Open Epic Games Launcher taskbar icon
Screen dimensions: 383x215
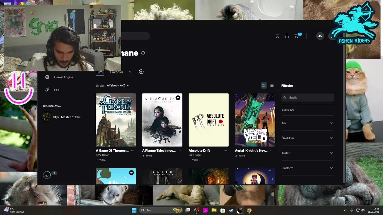[240, 210]
